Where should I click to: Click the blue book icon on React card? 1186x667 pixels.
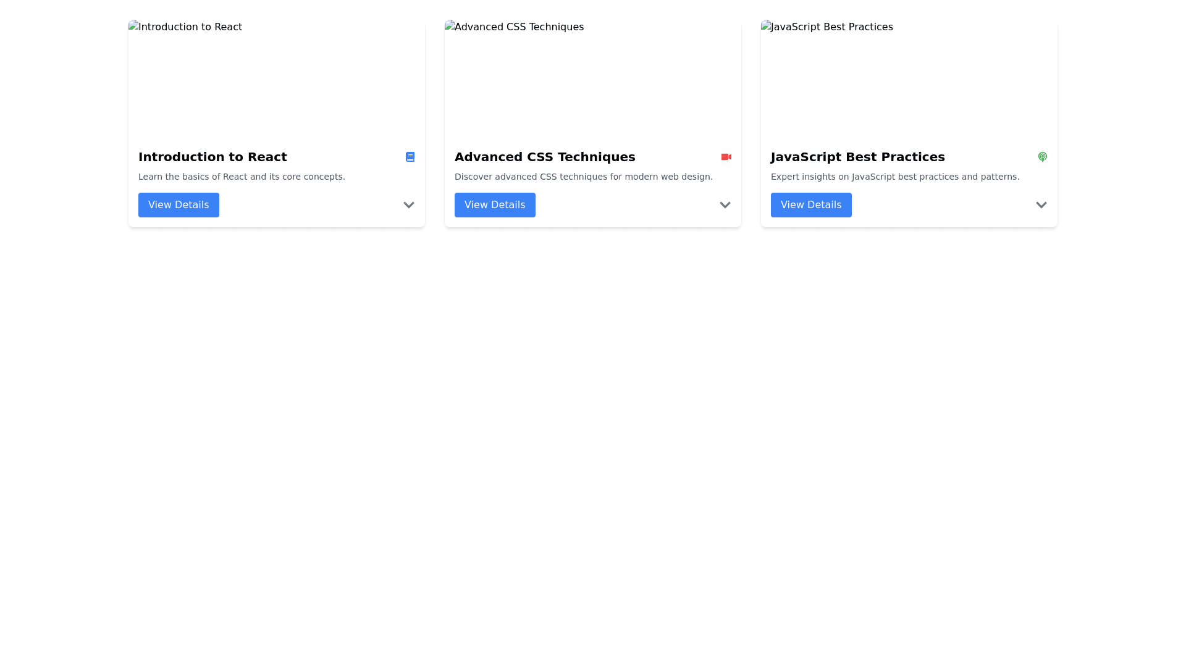(x=410, y=157)
